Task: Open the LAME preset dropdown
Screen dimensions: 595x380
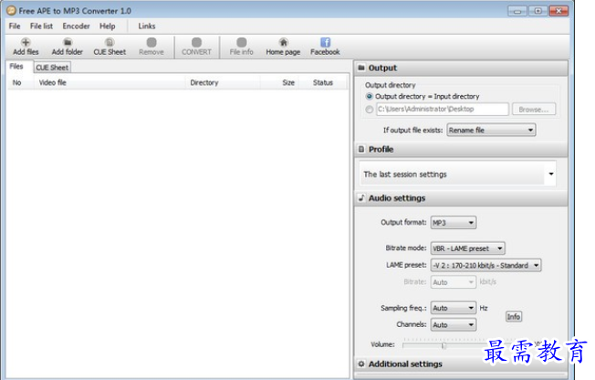Action: point(485,265)
